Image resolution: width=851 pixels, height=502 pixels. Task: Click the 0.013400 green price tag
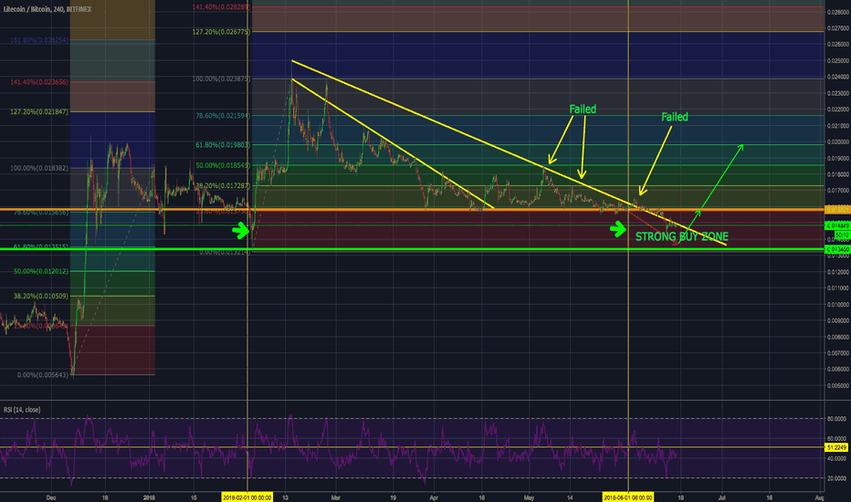tap(837, 249)
